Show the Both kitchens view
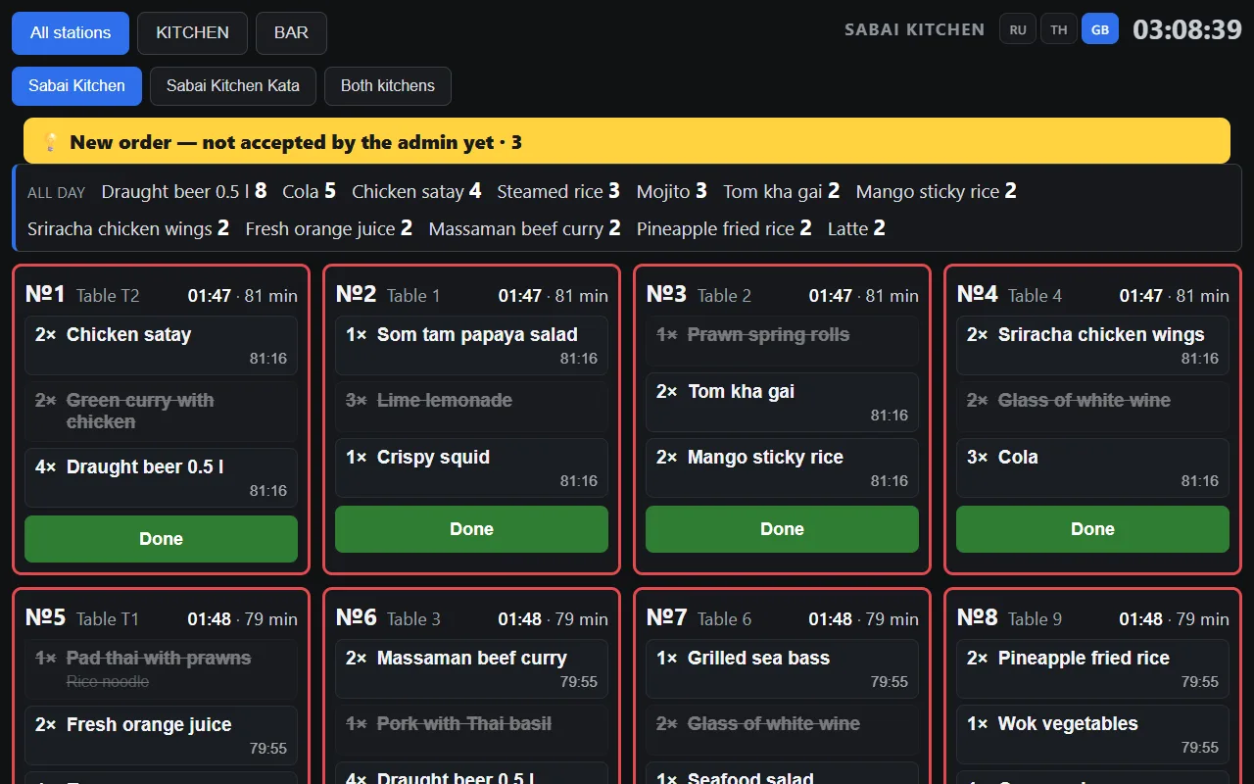Image resolution: width=1254 pixels, height=784 pixels. (x=388, y=85)
